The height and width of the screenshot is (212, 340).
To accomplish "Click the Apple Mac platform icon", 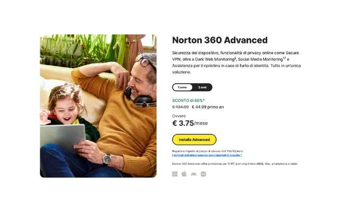I will pyautogui.click(x=184, y=174).
